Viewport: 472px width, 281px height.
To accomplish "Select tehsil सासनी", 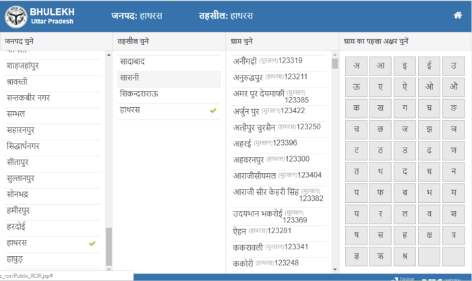I will pos(169,78).
